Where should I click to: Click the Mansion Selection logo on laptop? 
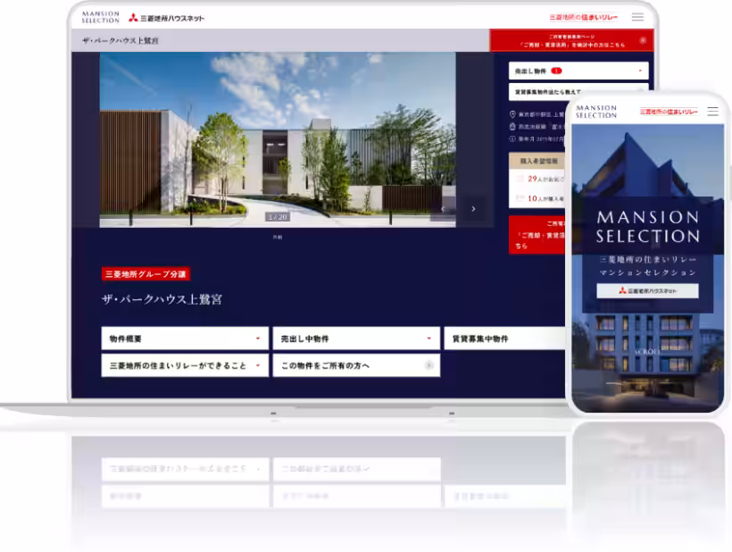click(100, 17)
